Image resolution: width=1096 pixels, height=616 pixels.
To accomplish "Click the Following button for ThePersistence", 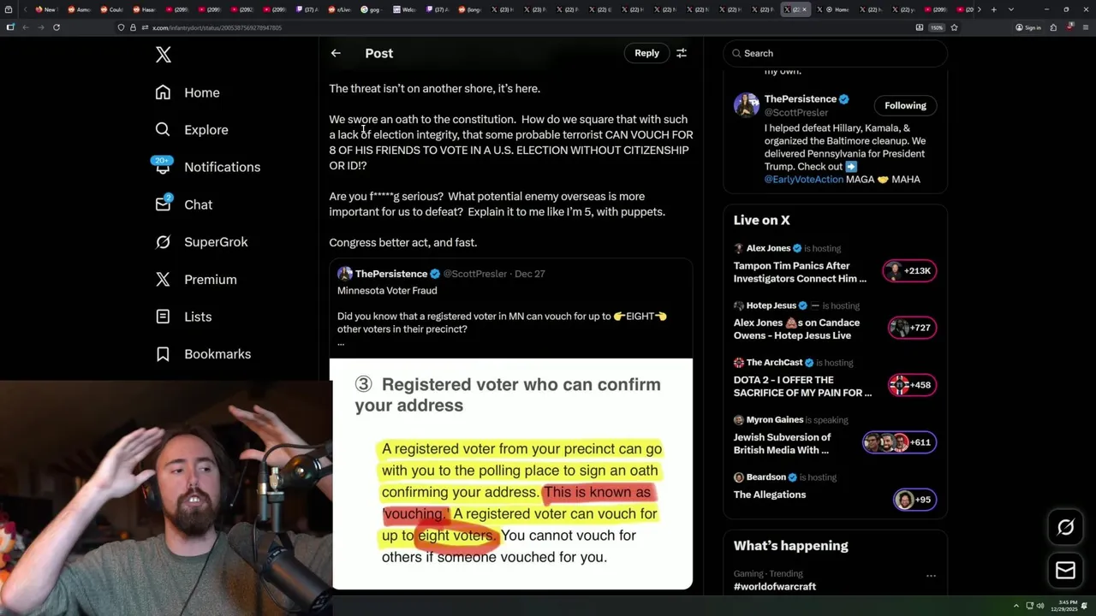I will click(905, 105).
